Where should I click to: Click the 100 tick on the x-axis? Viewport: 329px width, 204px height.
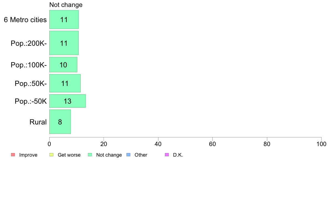pos(321,144)
